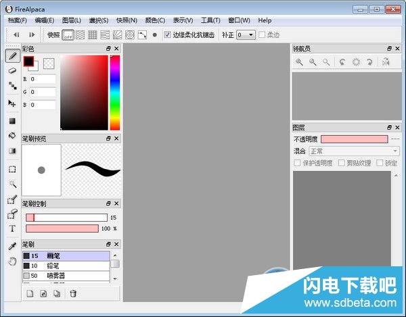Click Rotate left icon in 领航员 panel
Viewport: 406px width, 317px height.
point(342,62)
